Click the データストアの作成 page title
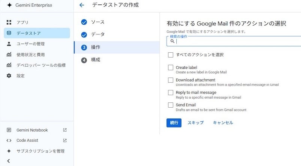301x166 pixels. 115,5
